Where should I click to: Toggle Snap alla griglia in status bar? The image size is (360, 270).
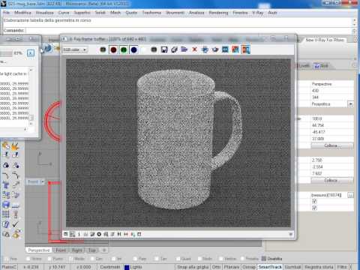(193, 267)
